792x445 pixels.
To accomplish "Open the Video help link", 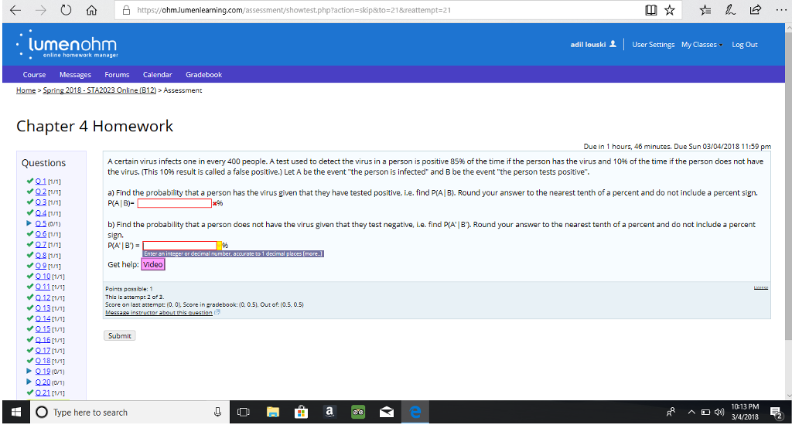I will (152, 264).
